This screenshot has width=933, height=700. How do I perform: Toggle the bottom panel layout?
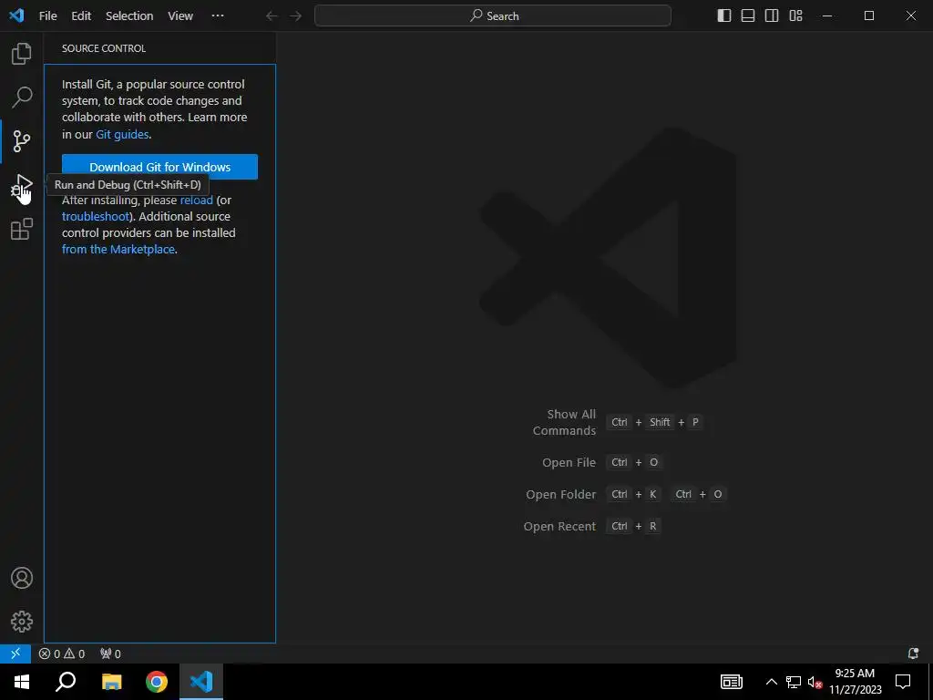coord(748,16)
